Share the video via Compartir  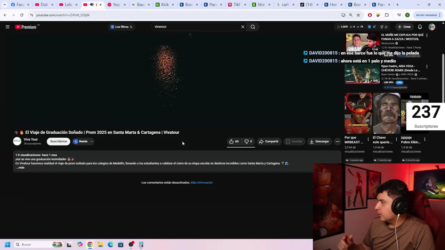(x=269, y=141)
